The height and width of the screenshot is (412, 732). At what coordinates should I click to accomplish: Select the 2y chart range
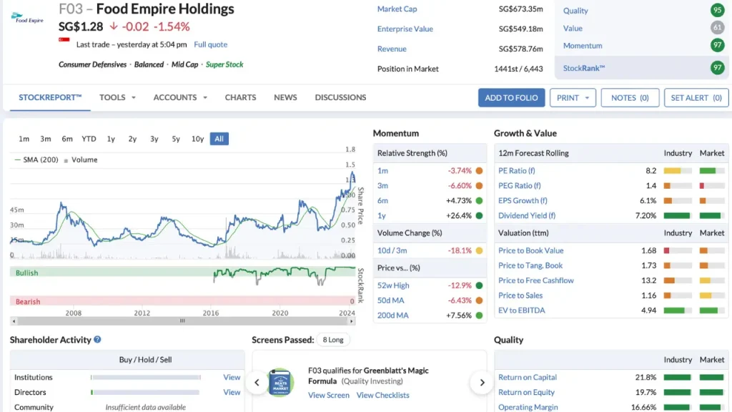[x=132, y=139]
